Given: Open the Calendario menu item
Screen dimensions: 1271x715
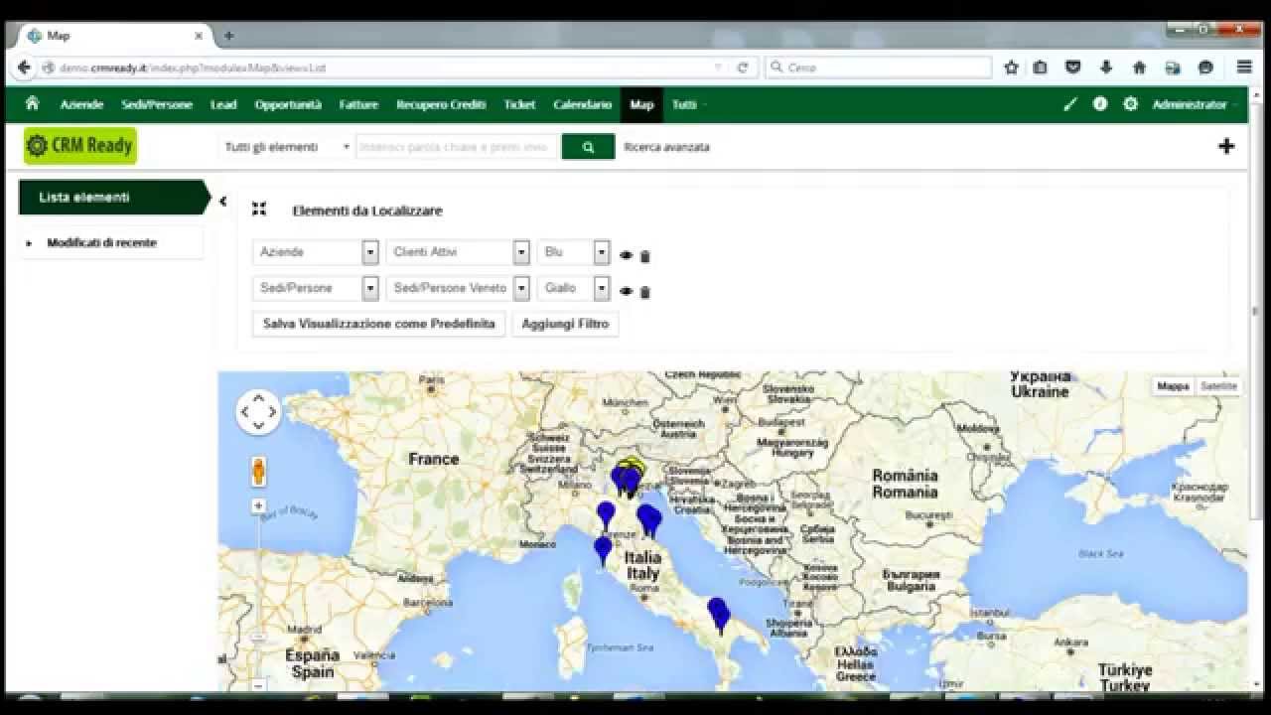Looking at the screenshot, I should tap(583, 104).
